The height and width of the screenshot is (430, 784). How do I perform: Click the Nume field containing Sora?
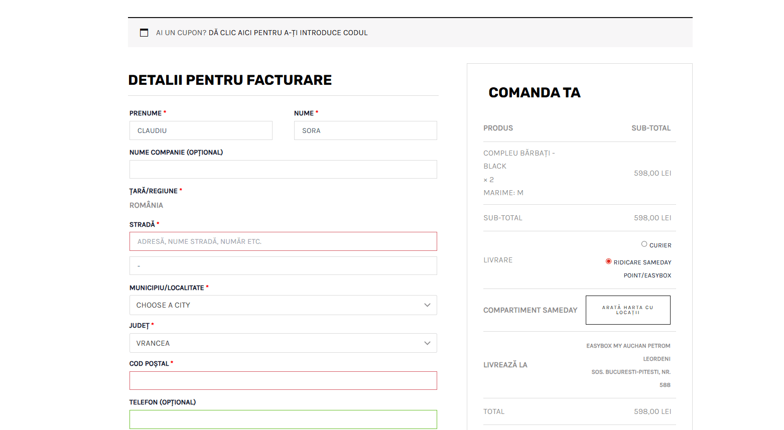click(x=365, y=130)
